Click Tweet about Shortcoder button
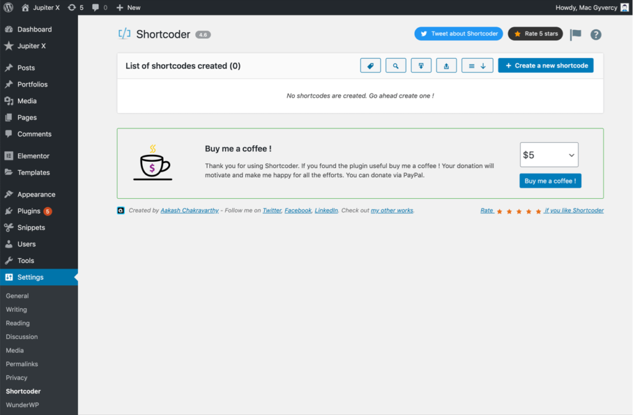Screen dimensions: 633x415 (459, 33)
